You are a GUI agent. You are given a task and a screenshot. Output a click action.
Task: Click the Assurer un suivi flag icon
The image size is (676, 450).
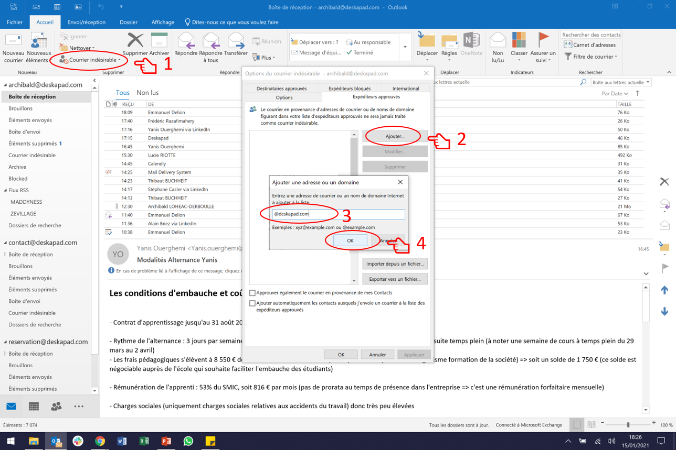[x=543, y=40]
